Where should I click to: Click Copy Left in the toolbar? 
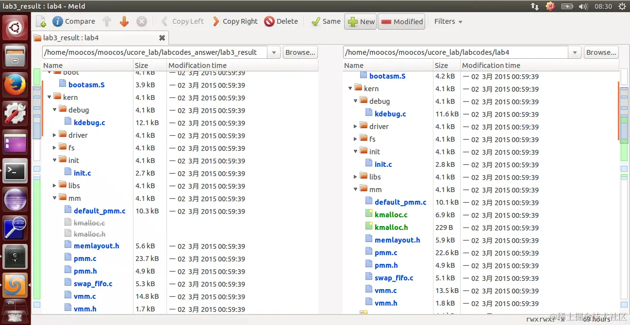182,21
